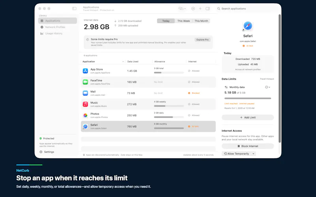Click the info icon in Pro banner
Screen dimensions: 316x197
[87, 39]
